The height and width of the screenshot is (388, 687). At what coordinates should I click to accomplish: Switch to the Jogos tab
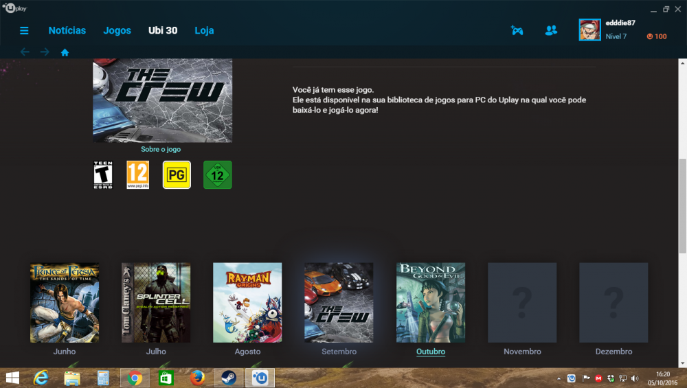[117, 30]
